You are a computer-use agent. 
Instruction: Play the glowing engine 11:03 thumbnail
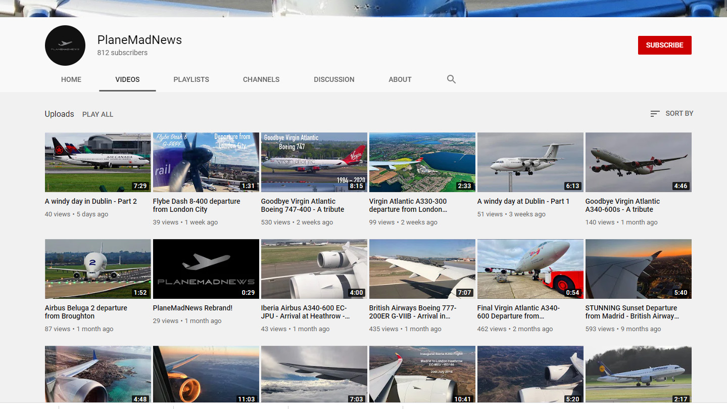(x=206, y=375)
